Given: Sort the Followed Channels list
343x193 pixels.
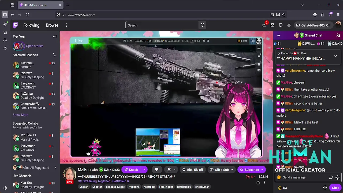Looking at the screenshot, I should tap(54, 55).
